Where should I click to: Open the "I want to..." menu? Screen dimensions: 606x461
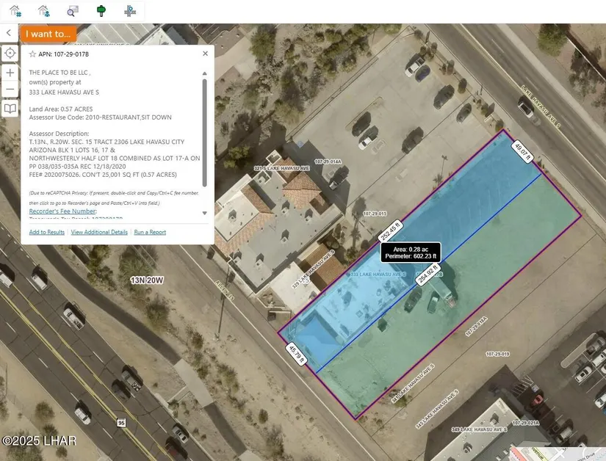[x=48, y=34]
